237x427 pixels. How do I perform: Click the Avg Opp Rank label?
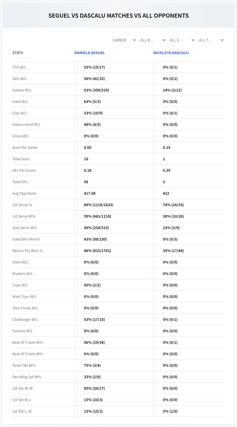[24, 193]
